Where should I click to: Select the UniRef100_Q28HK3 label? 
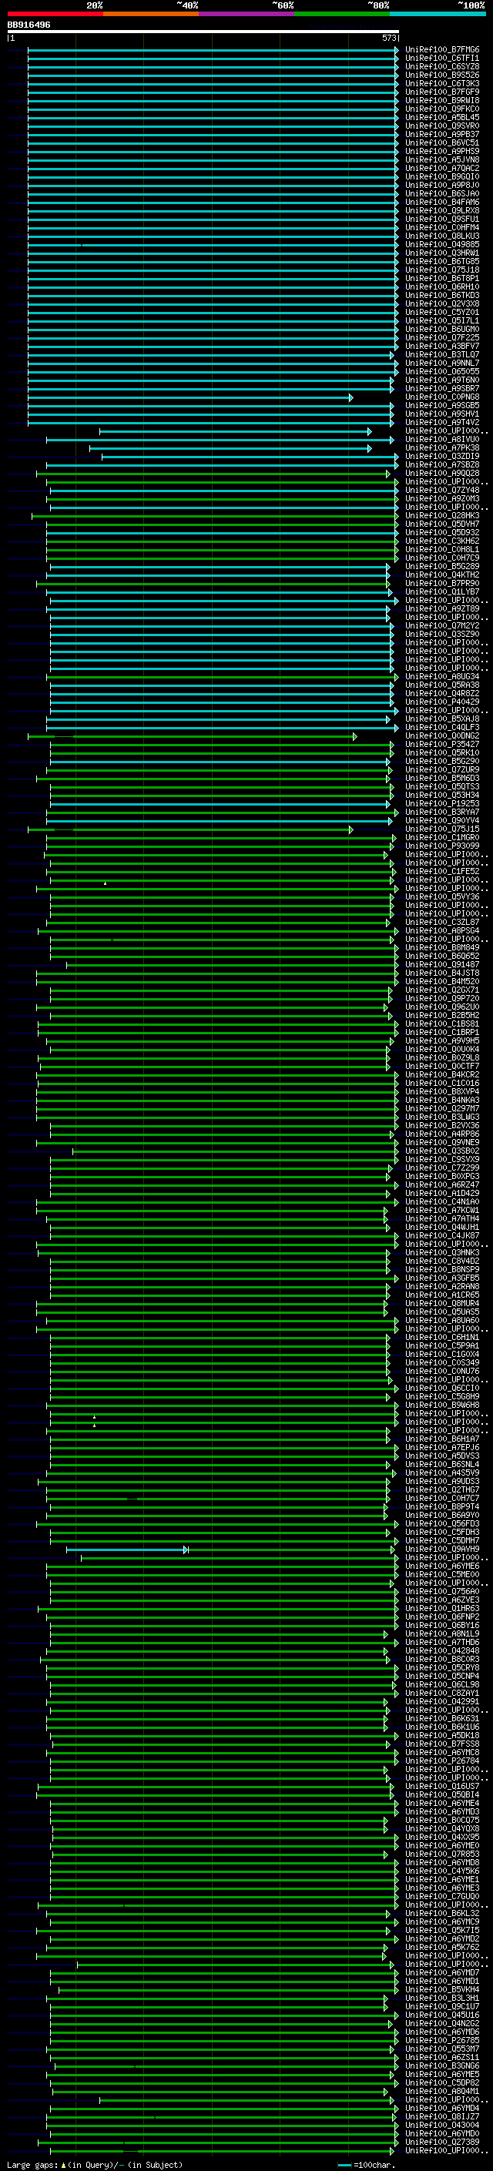[x=441, y=516]
